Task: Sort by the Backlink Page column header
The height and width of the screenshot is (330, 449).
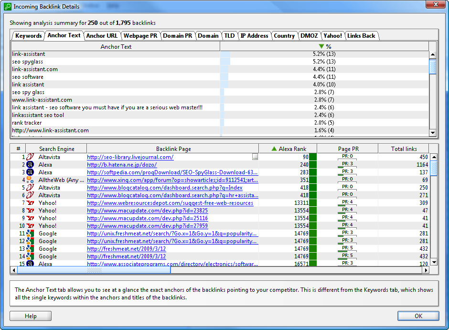Action: (x=173, y=149)
